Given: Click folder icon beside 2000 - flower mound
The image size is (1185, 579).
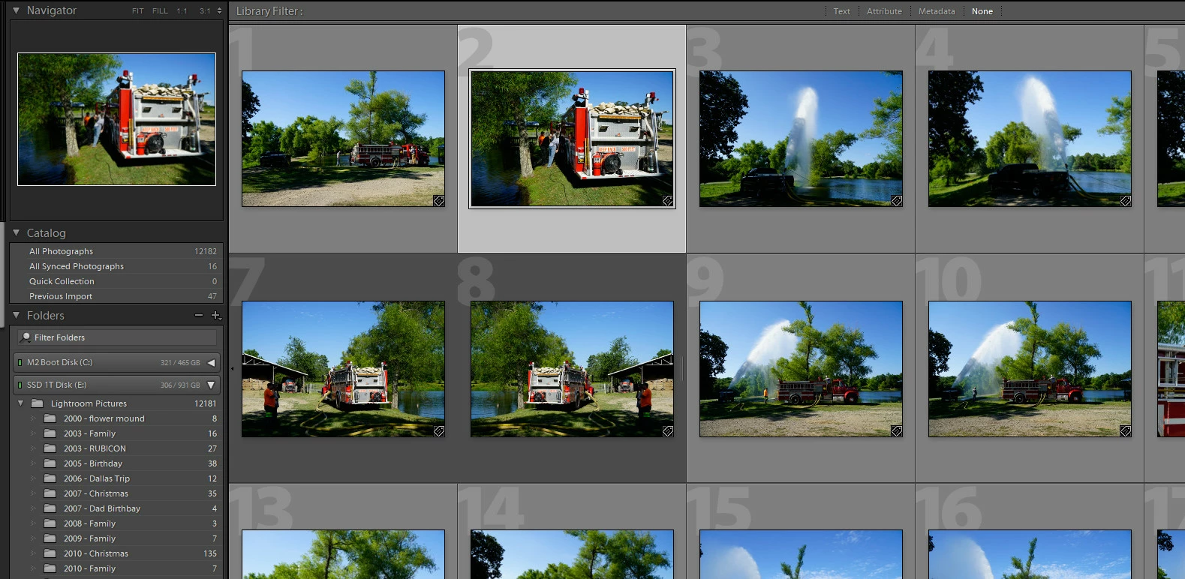Looking at the screenshot, I should click(50, 418).
